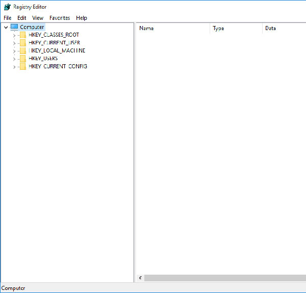Image resolution: width=306 pixels, height=293 pixels.
Task: Open the Help menu
Action: [82, 18]
